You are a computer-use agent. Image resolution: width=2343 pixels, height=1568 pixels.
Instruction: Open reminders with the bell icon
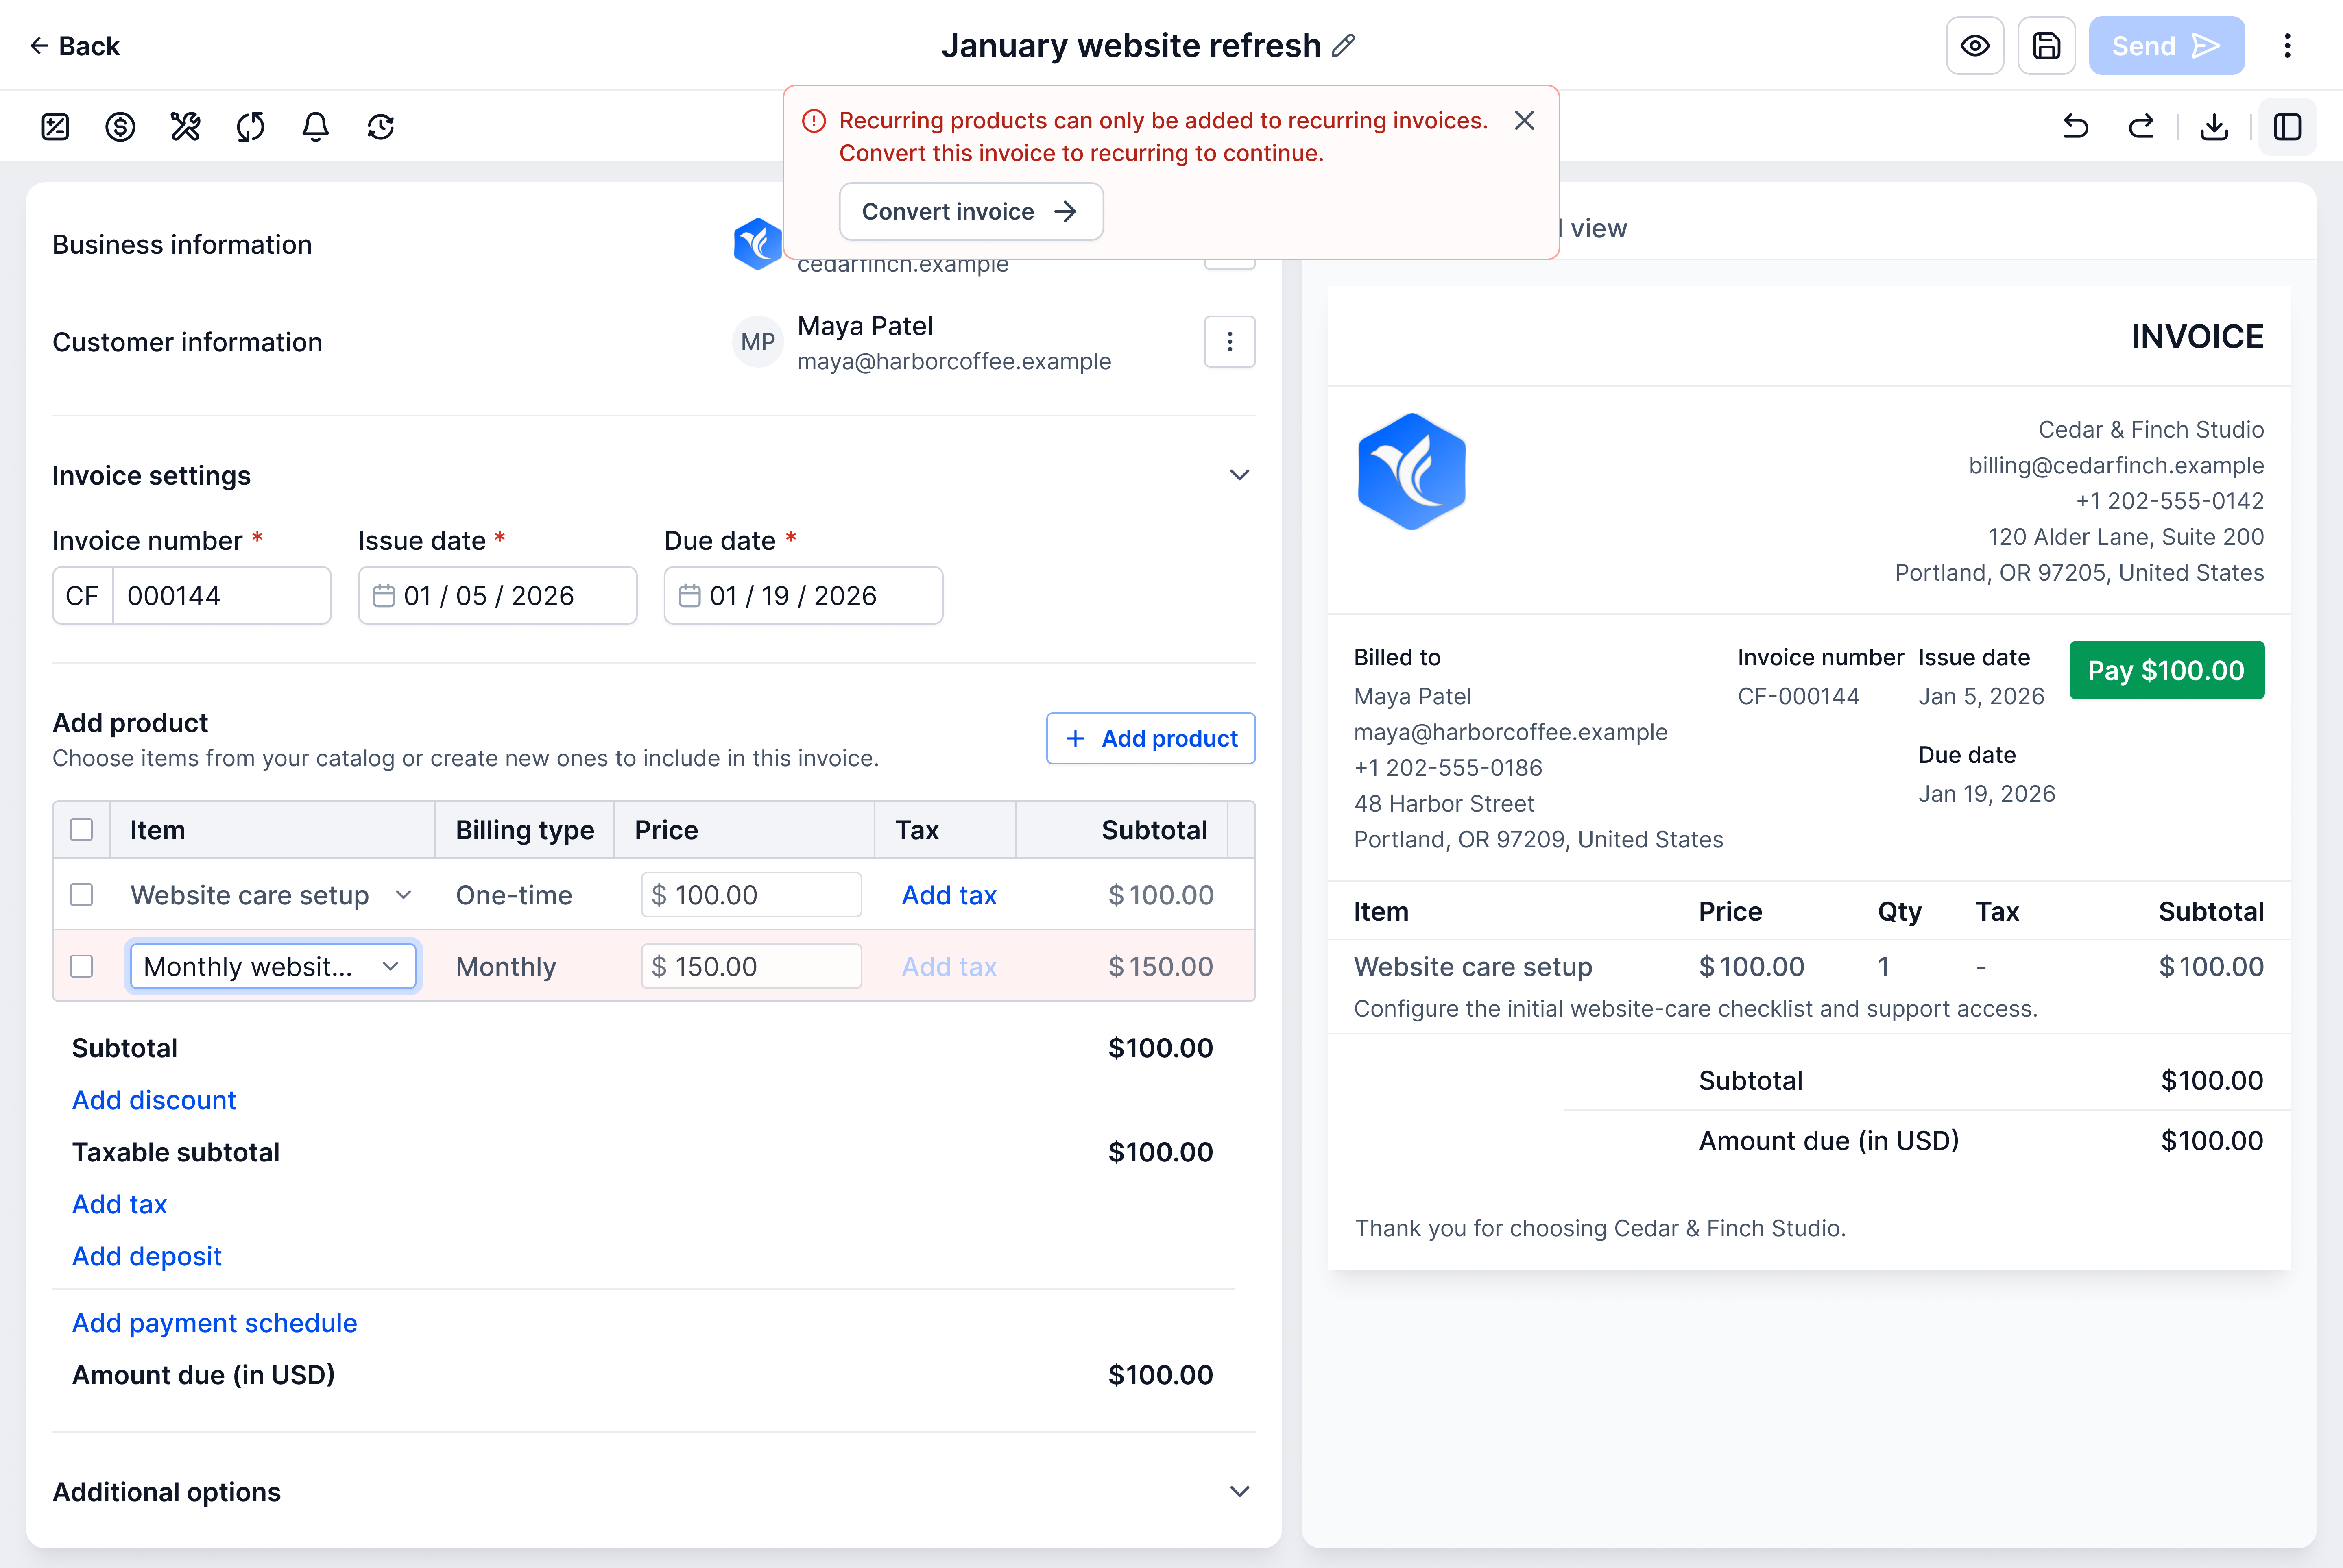coord(315,127)
